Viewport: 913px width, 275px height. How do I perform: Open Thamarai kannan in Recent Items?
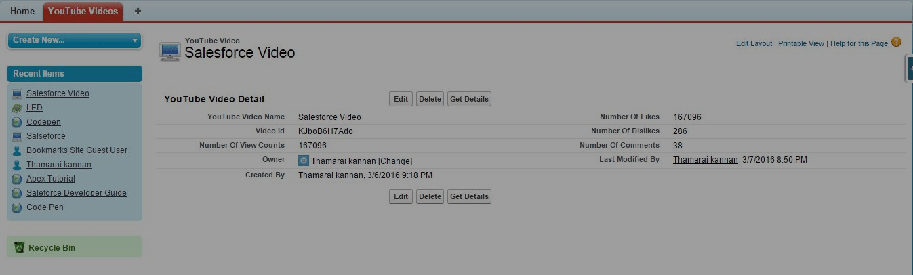pyautogui.click(x=59, y=165)
